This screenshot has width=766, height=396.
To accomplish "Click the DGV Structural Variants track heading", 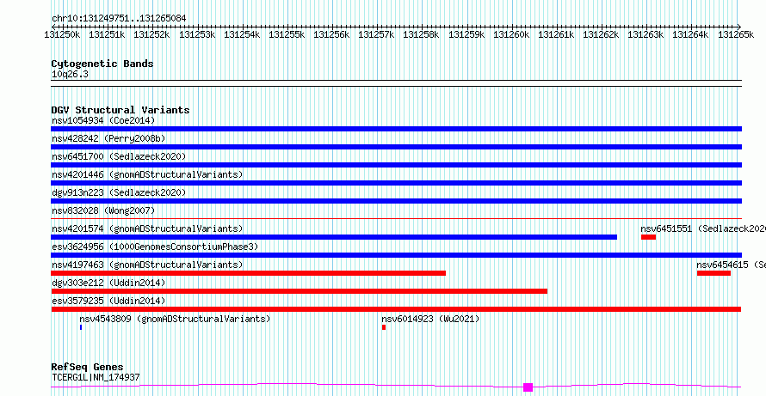I will [x=120, y=110].
